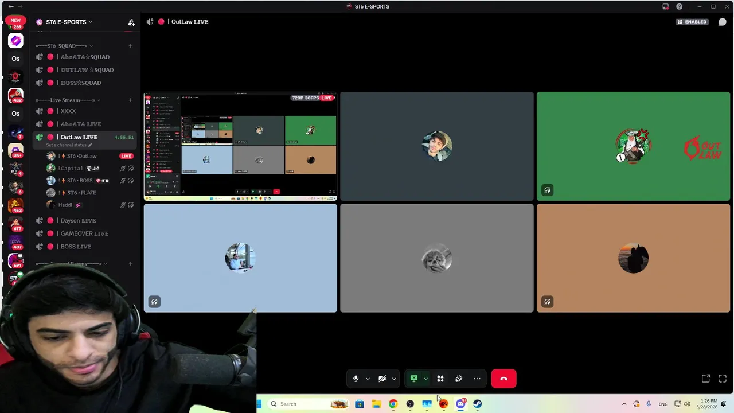Select the OutLaw LIVE channel

[x=85, y=137]
